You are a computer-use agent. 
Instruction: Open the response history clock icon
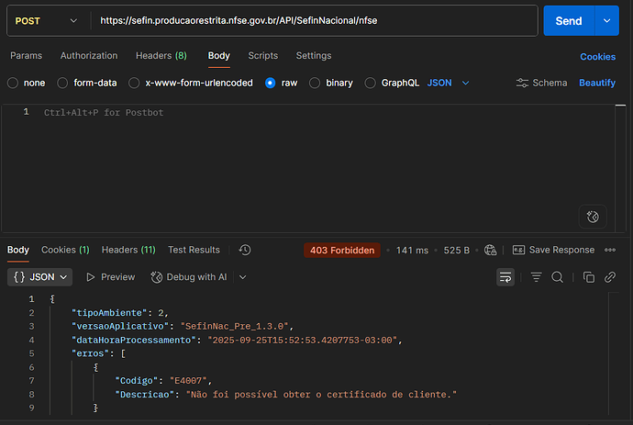click(245, 250)
